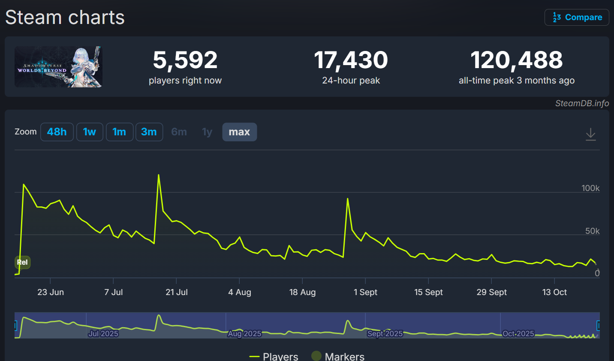Set zoom to 1w
This screenshot has height=361, width=614.
(90, 132)
